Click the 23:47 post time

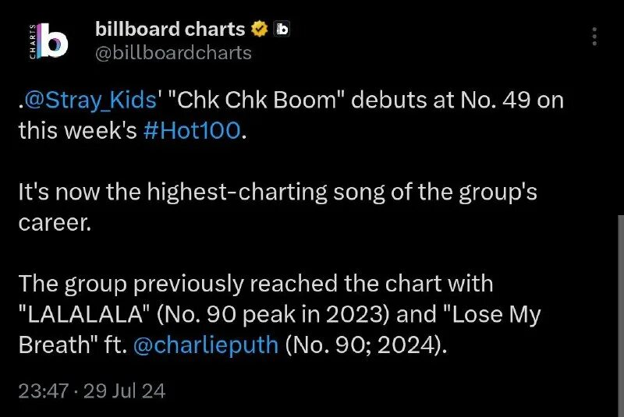(44, 390)
